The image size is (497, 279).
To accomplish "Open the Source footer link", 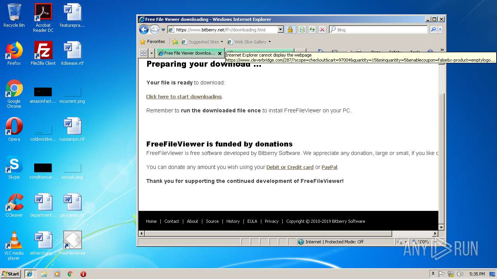I will 212,221.
